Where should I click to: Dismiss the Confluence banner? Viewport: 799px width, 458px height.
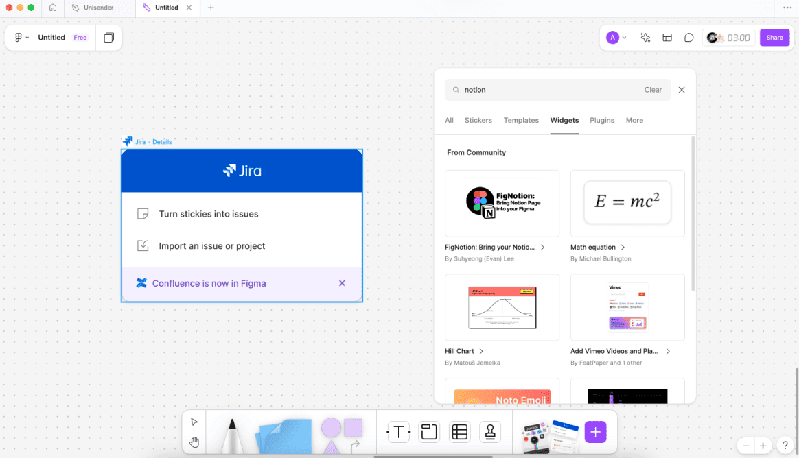(342, 283)
